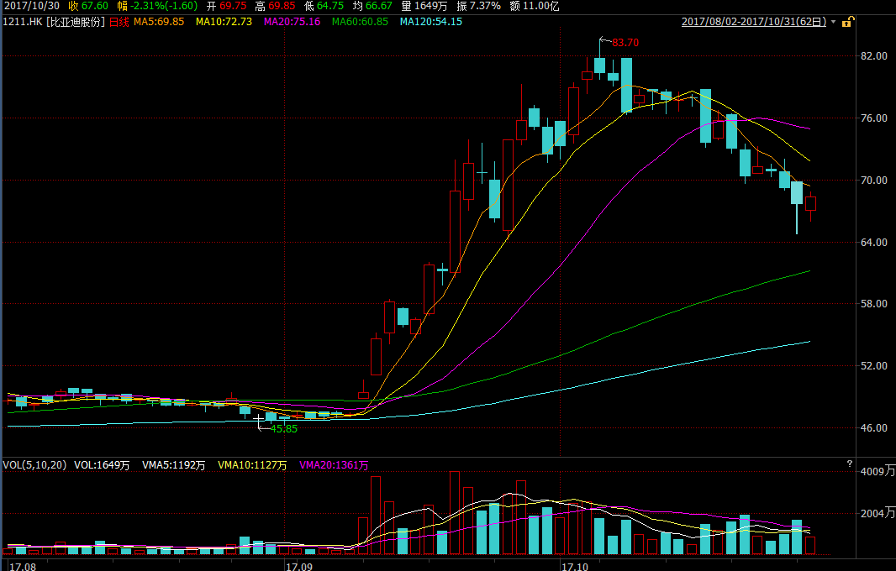Click the 70.00 price axis label
The width and height of the screenshot is (896, 571).
pos(874,181)
